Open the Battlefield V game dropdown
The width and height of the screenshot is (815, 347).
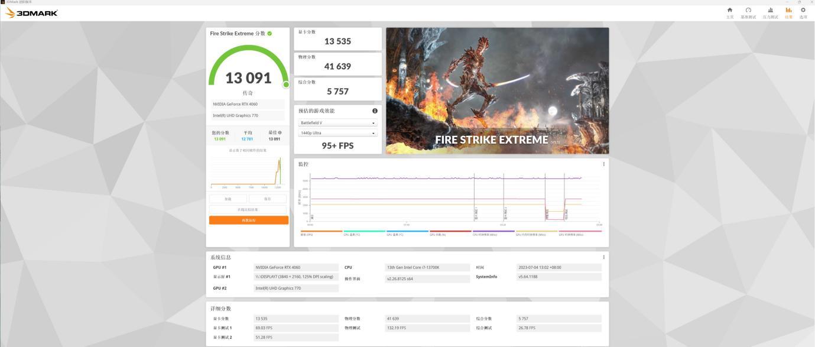click(x=337, y=123)
